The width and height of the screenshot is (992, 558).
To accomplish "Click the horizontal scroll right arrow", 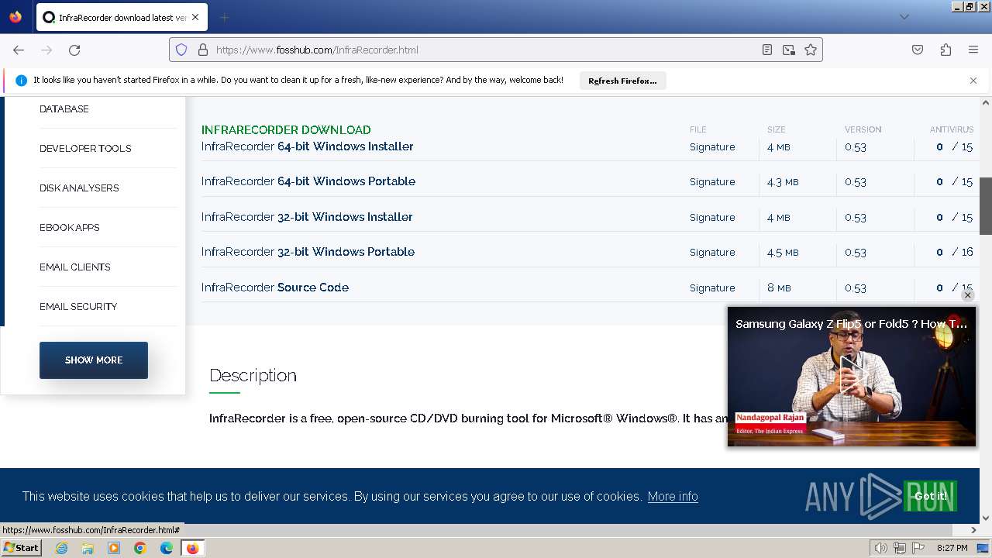I will click(974, 530).
